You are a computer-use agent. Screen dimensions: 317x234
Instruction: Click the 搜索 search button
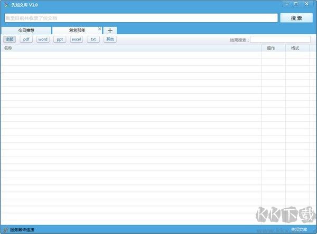pyautogui.click(x=296, y=18)
